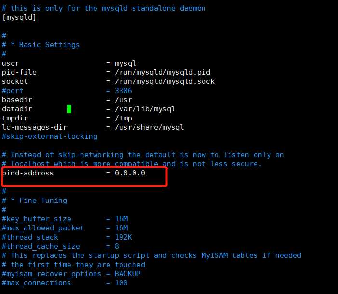Image resolution: width=338 pixels, height=294 pixels.
Task: Click the '* Fine Tuning' comment
Action: pyautogui.click(x=35, y=200)
